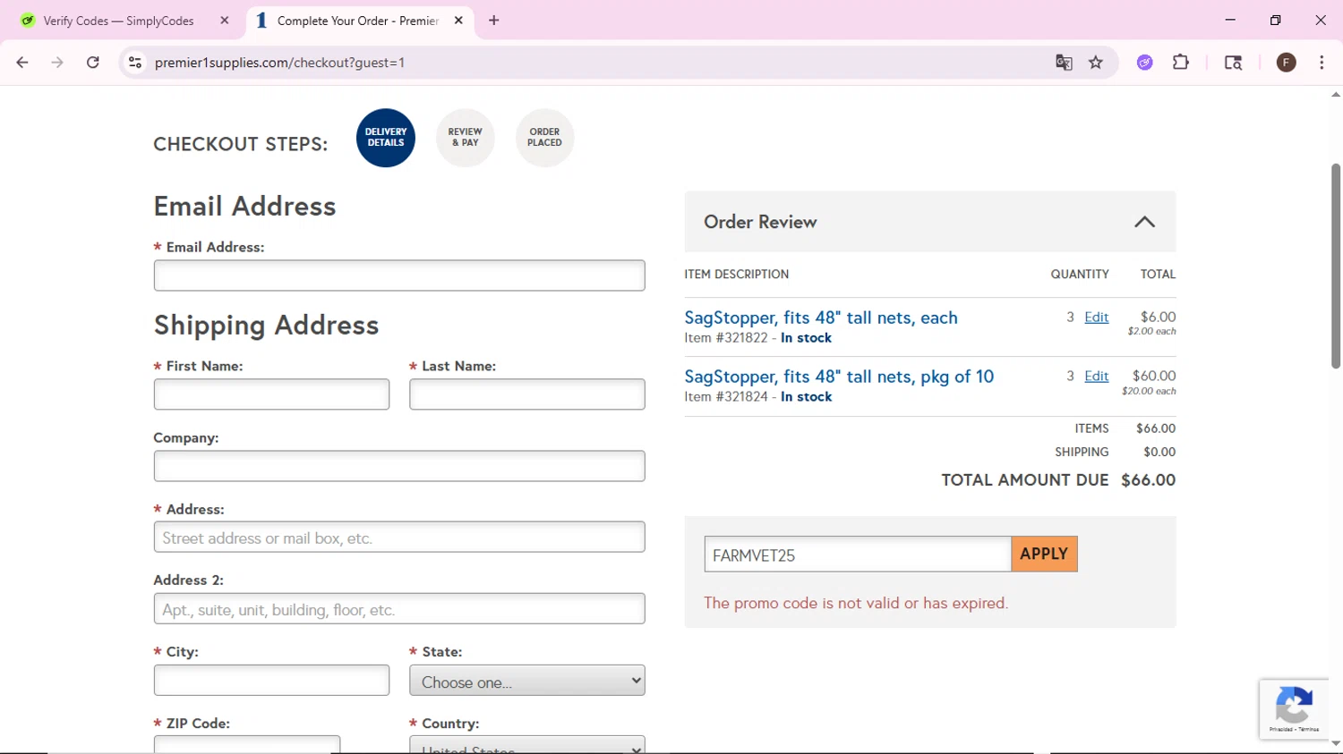Click the ITEMS $66.00 subtotal value
This screenshot has width=1343, height=754.
tap(1156, 428)
